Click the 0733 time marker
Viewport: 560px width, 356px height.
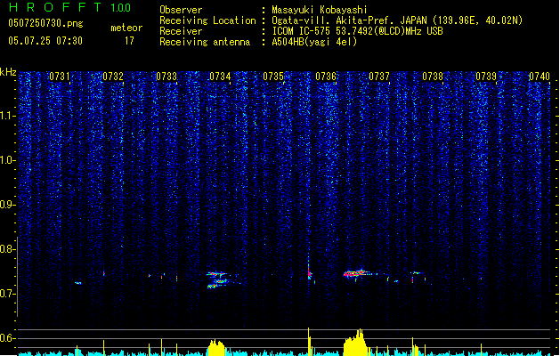click(x=166, y=76)
